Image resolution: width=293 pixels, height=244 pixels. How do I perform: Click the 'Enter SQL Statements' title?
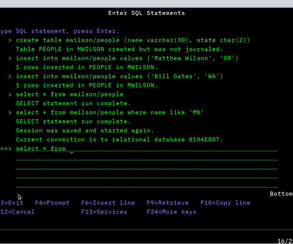coord(146,13)
